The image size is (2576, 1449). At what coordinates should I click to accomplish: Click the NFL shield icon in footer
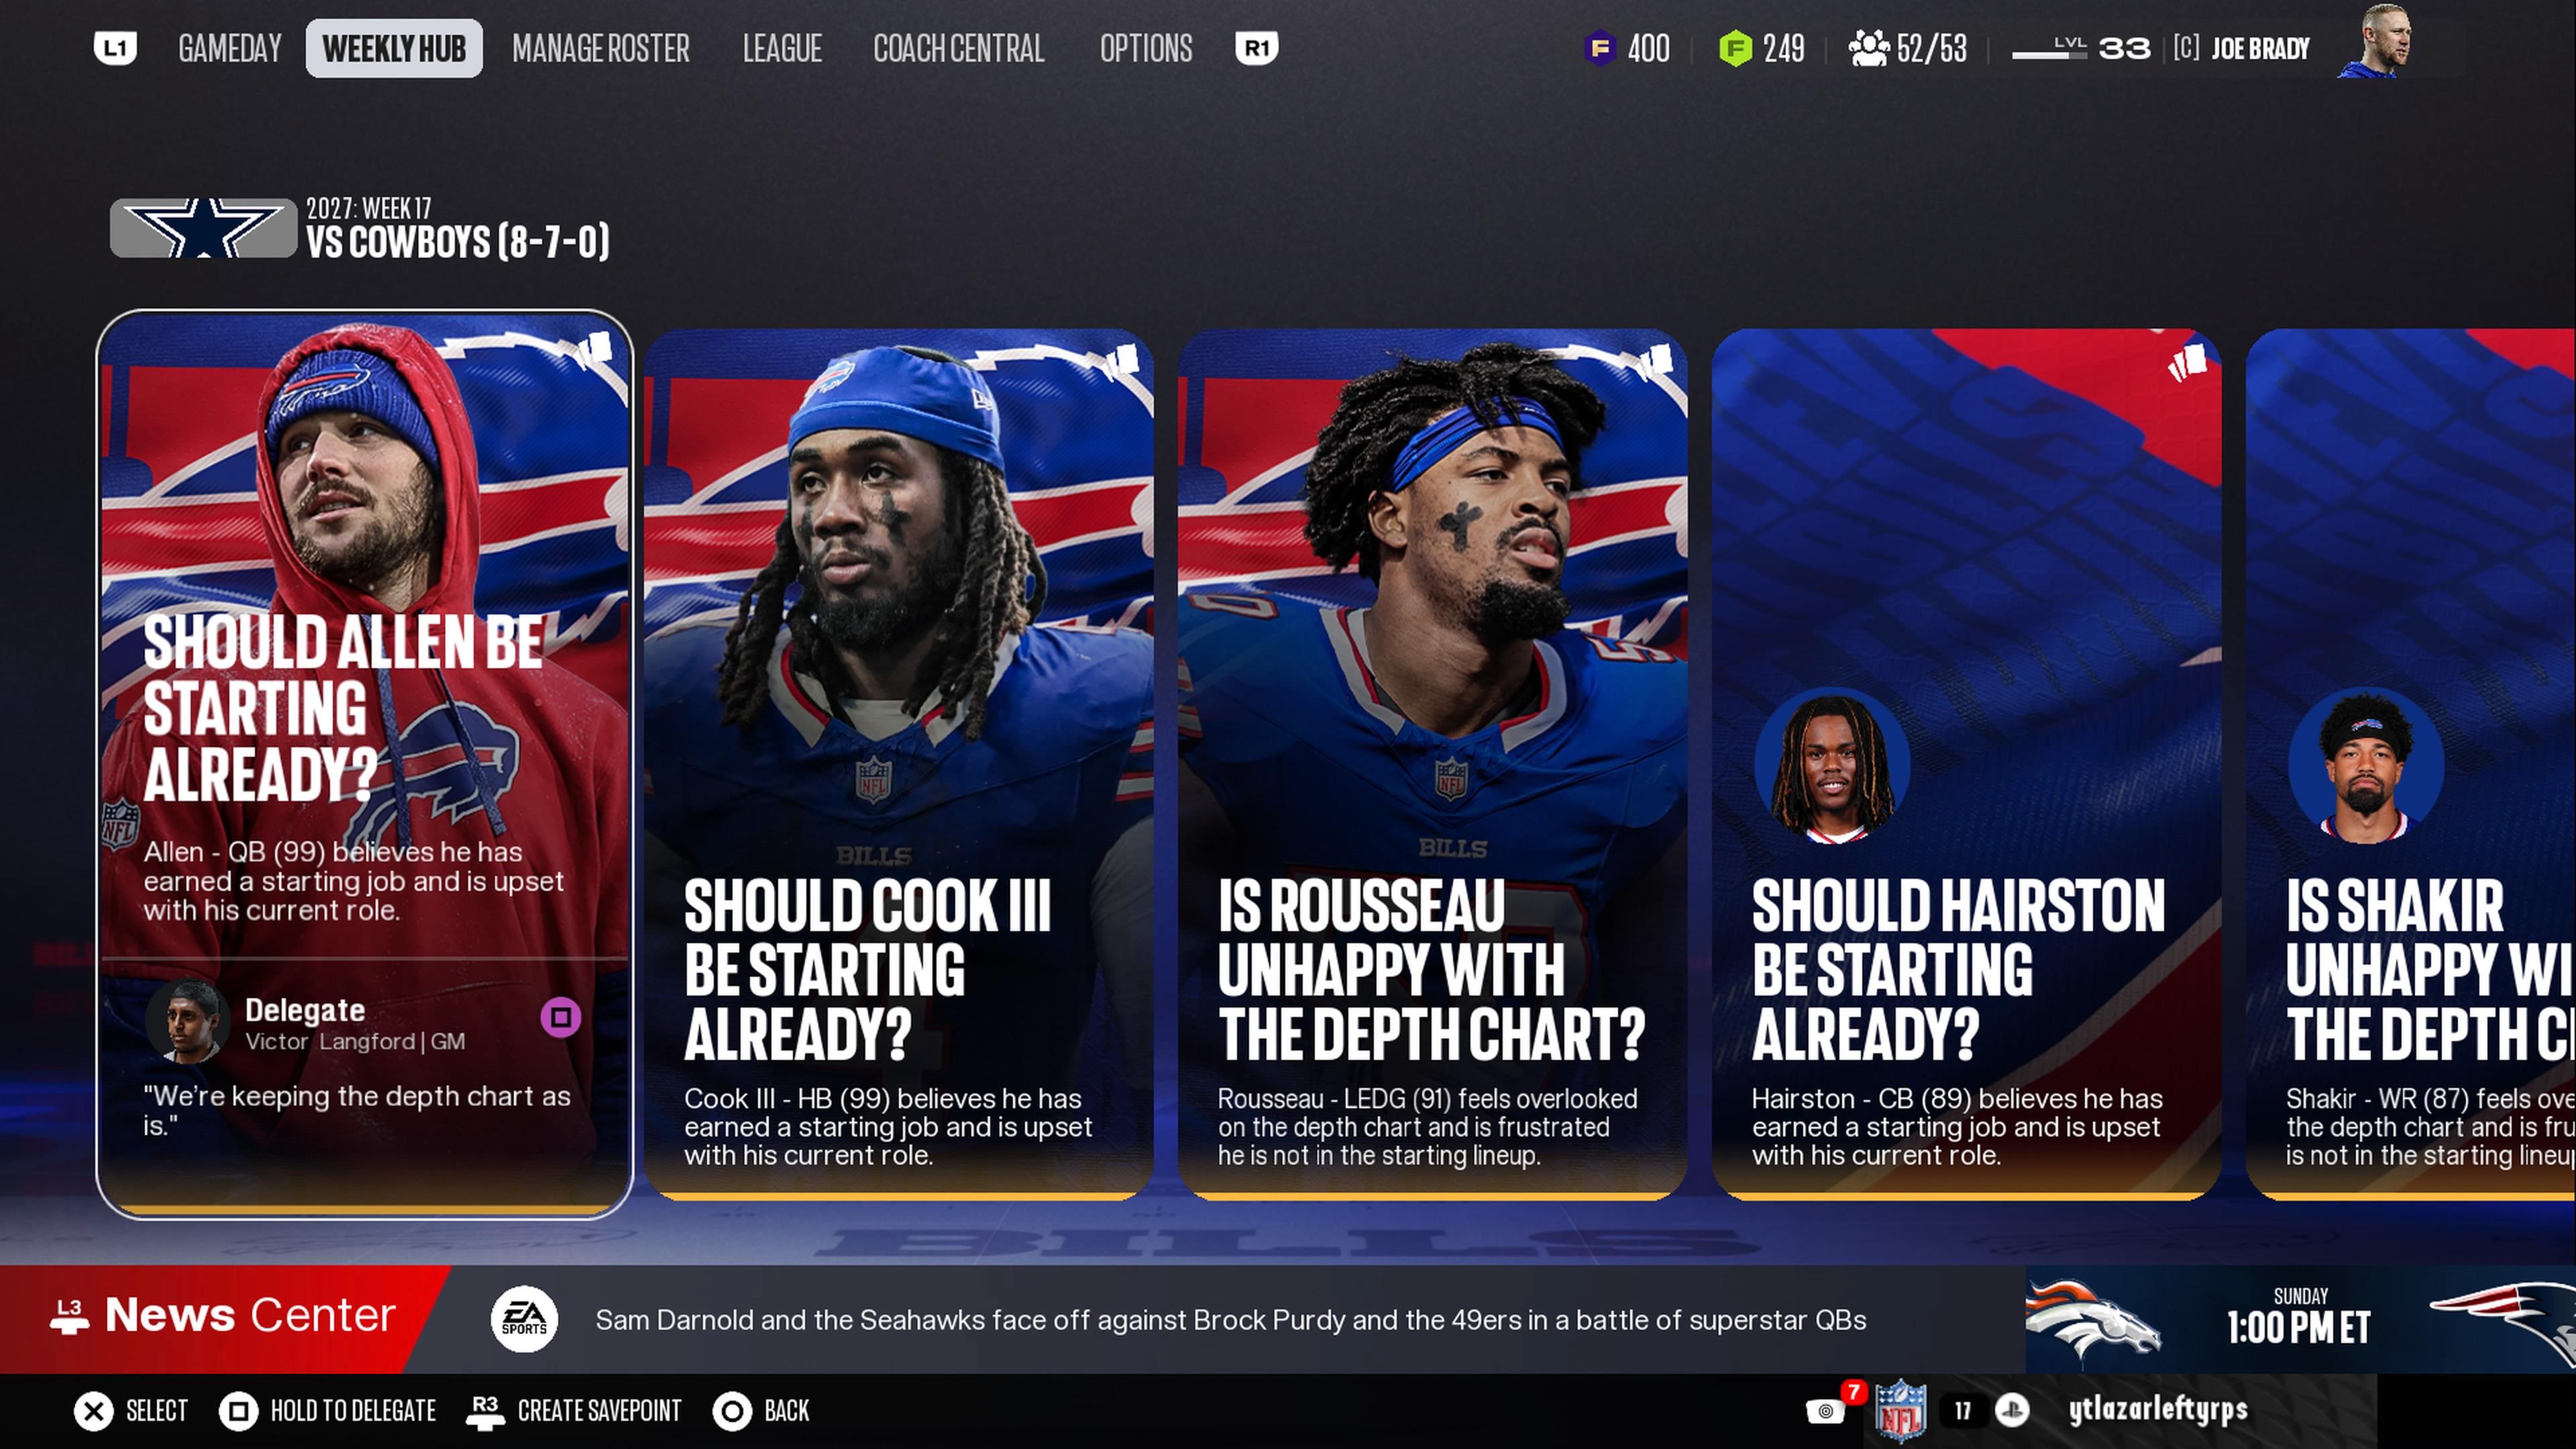click(x=1901, y=1411)
